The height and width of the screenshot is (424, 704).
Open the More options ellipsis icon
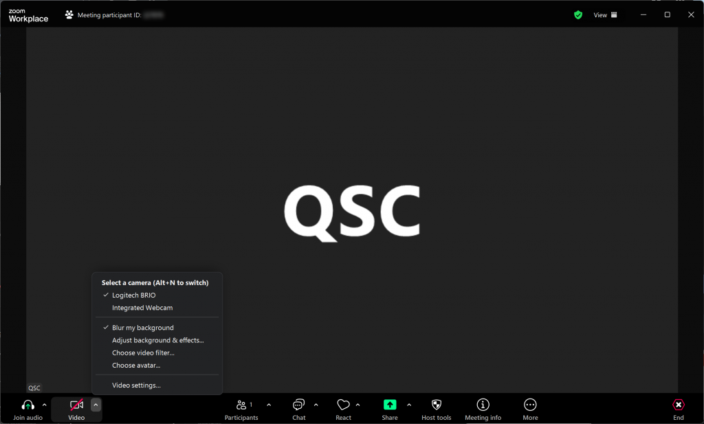tap(530, 405)
